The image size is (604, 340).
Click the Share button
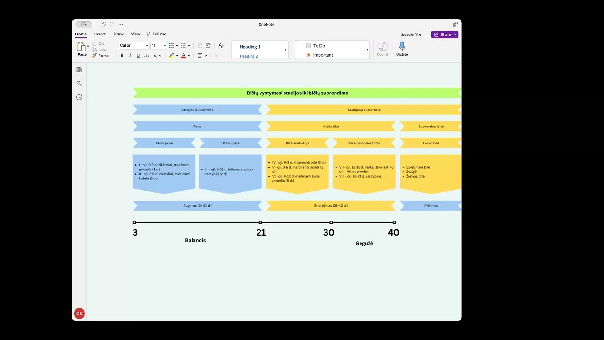(x=445, y=34)
